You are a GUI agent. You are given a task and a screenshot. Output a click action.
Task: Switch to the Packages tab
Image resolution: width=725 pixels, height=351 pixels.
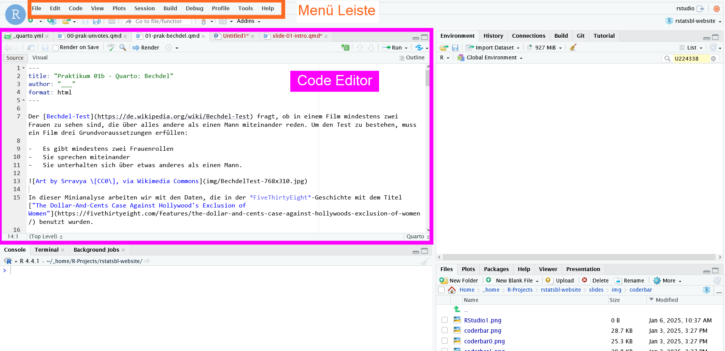(496, 269)
